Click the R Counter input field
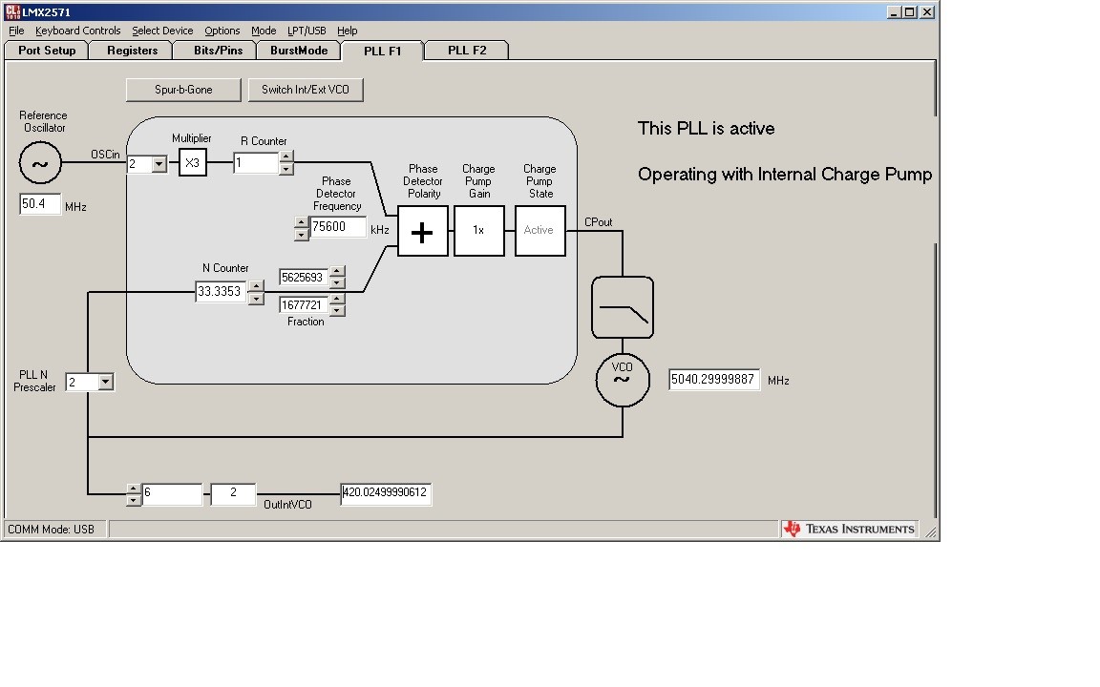The height and width of the screenshot is (687, 1100). point(256,162)
